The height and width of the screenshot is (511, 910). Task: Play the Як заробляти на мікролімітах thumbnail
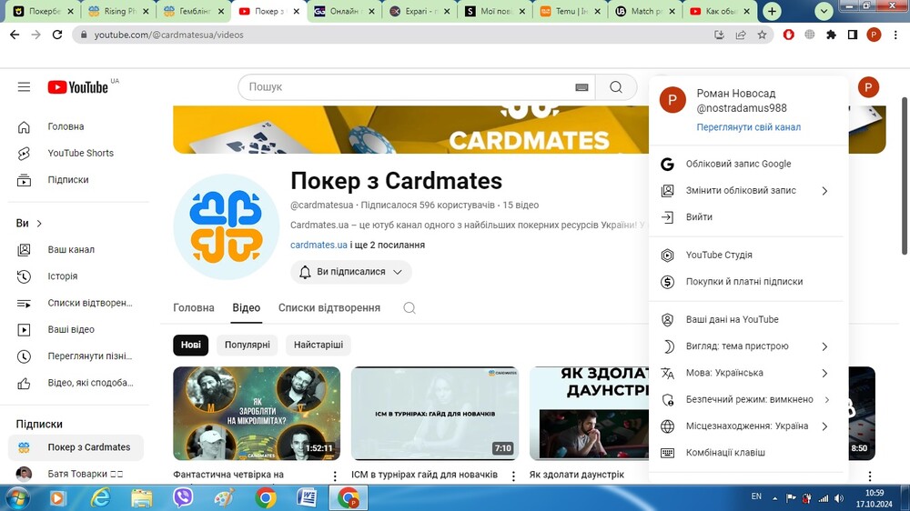click(x=257, y=414)
